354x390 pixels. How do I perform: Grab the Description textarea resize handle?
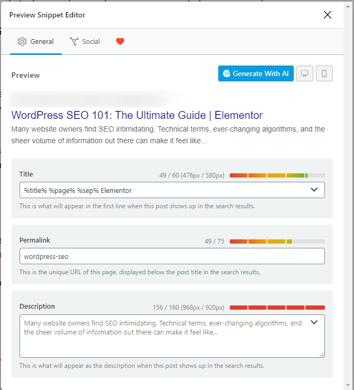(x=322, y=355)
